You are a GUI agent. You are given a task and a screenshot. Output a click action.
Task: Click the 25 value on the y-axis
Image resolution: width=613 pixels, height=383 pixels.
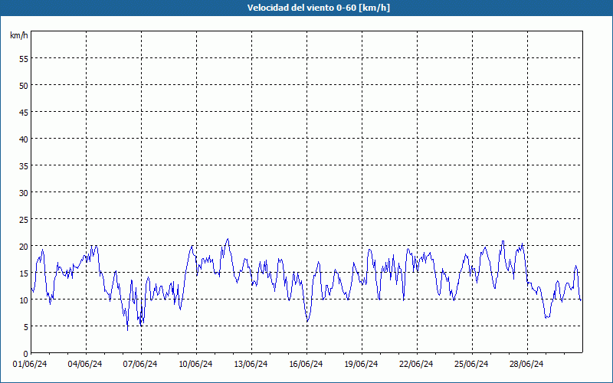[24, 219]
